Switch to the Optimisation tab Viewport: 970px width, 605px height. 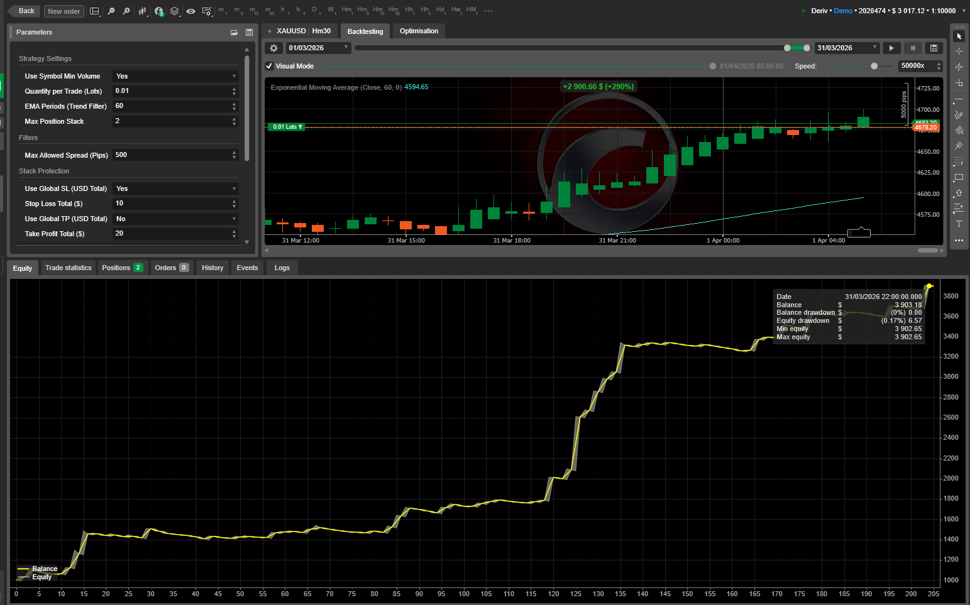point(419,31)
